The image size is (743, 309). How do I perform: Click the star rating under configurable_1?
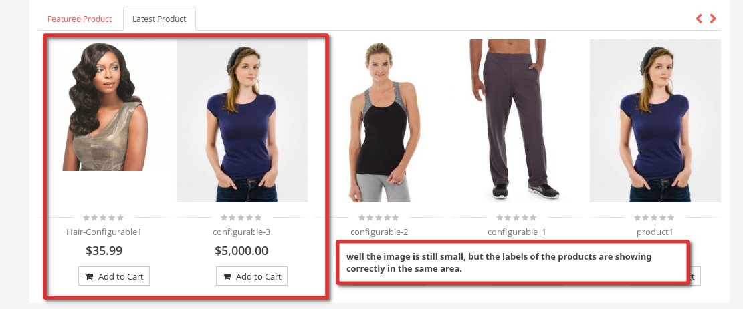pos(516,218)
